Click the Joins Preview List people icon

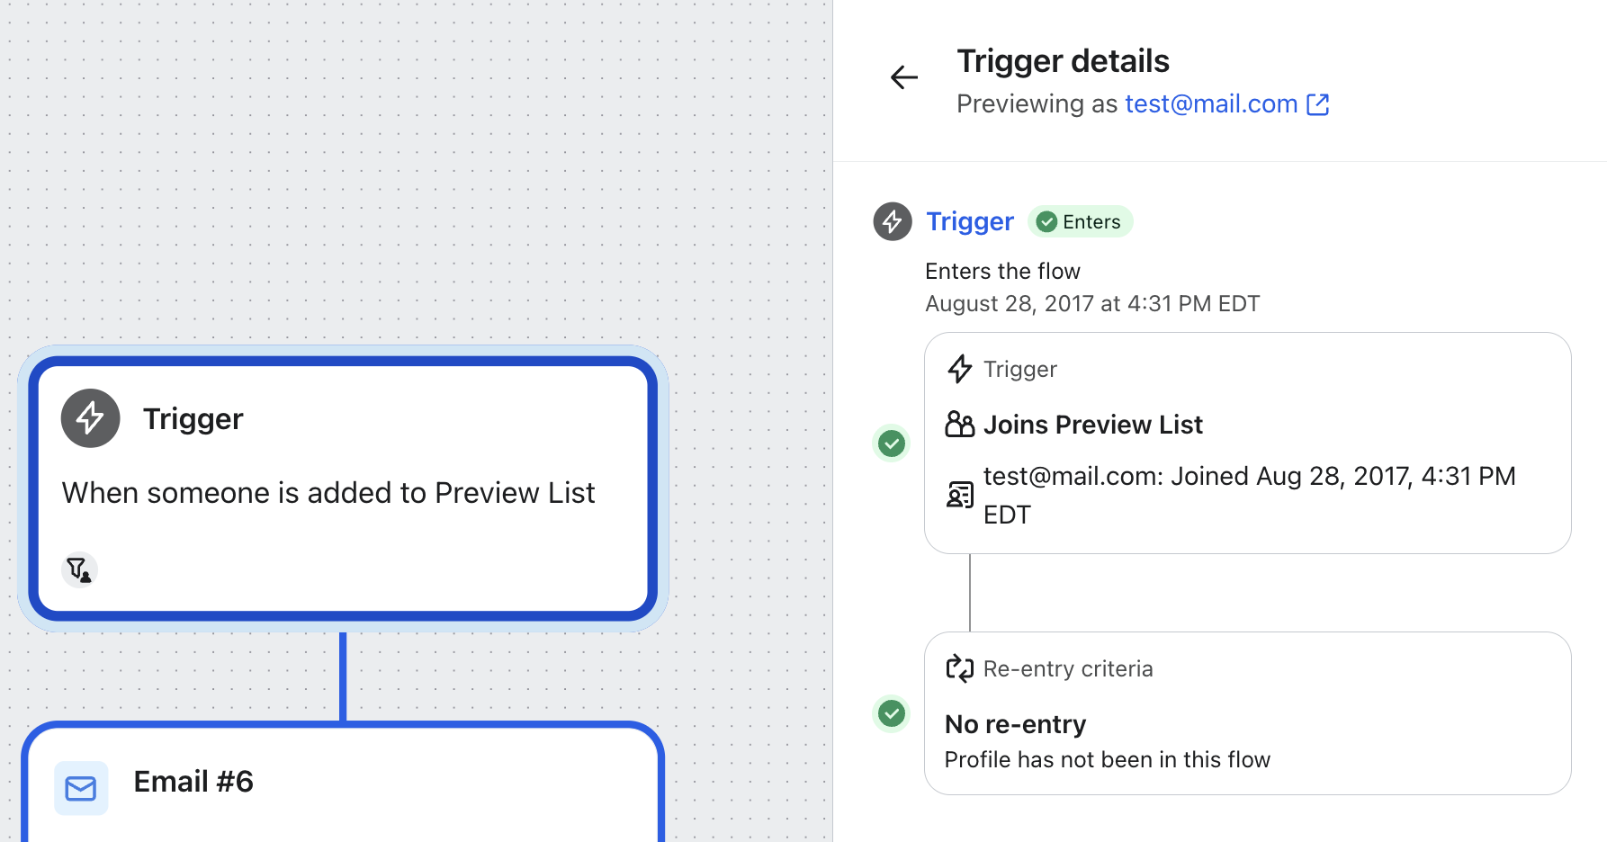(x=959, y=424)
